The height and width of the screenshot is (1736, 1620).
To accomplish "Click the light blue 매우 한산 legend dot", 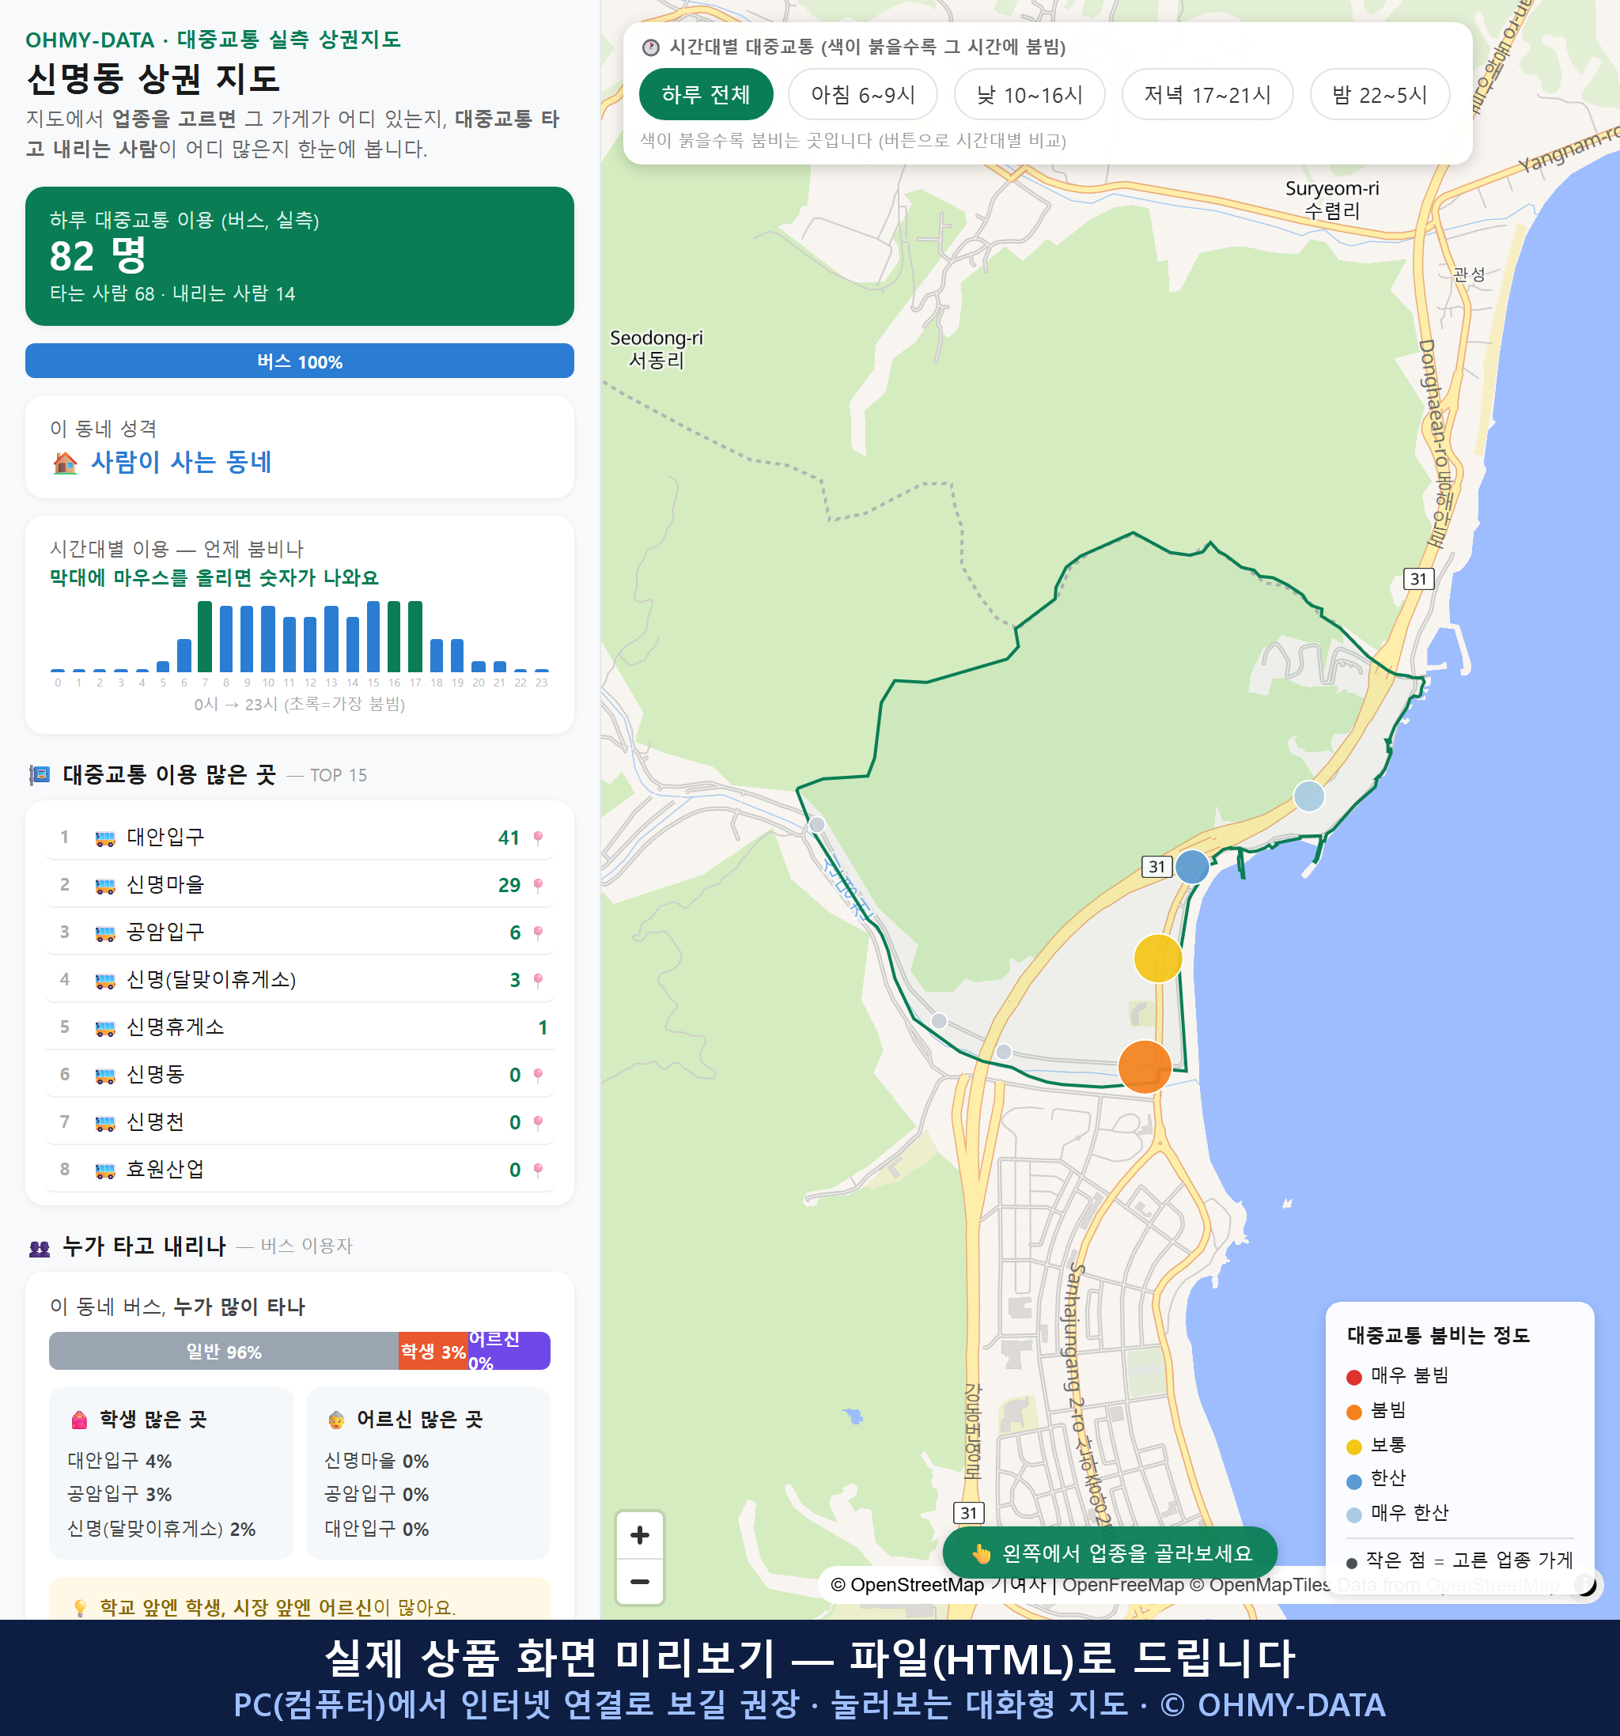I will coord(1353,1515).
